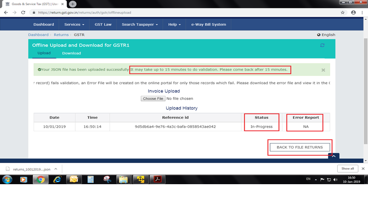This screenshot has width=368, height=198.
Task: Select English language option
Action: (328, 35)
